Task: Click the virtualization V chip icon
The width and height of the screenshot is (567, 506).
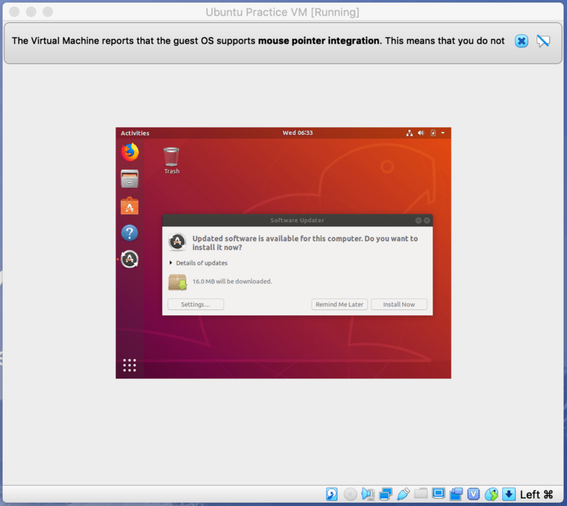Action: 473,494
